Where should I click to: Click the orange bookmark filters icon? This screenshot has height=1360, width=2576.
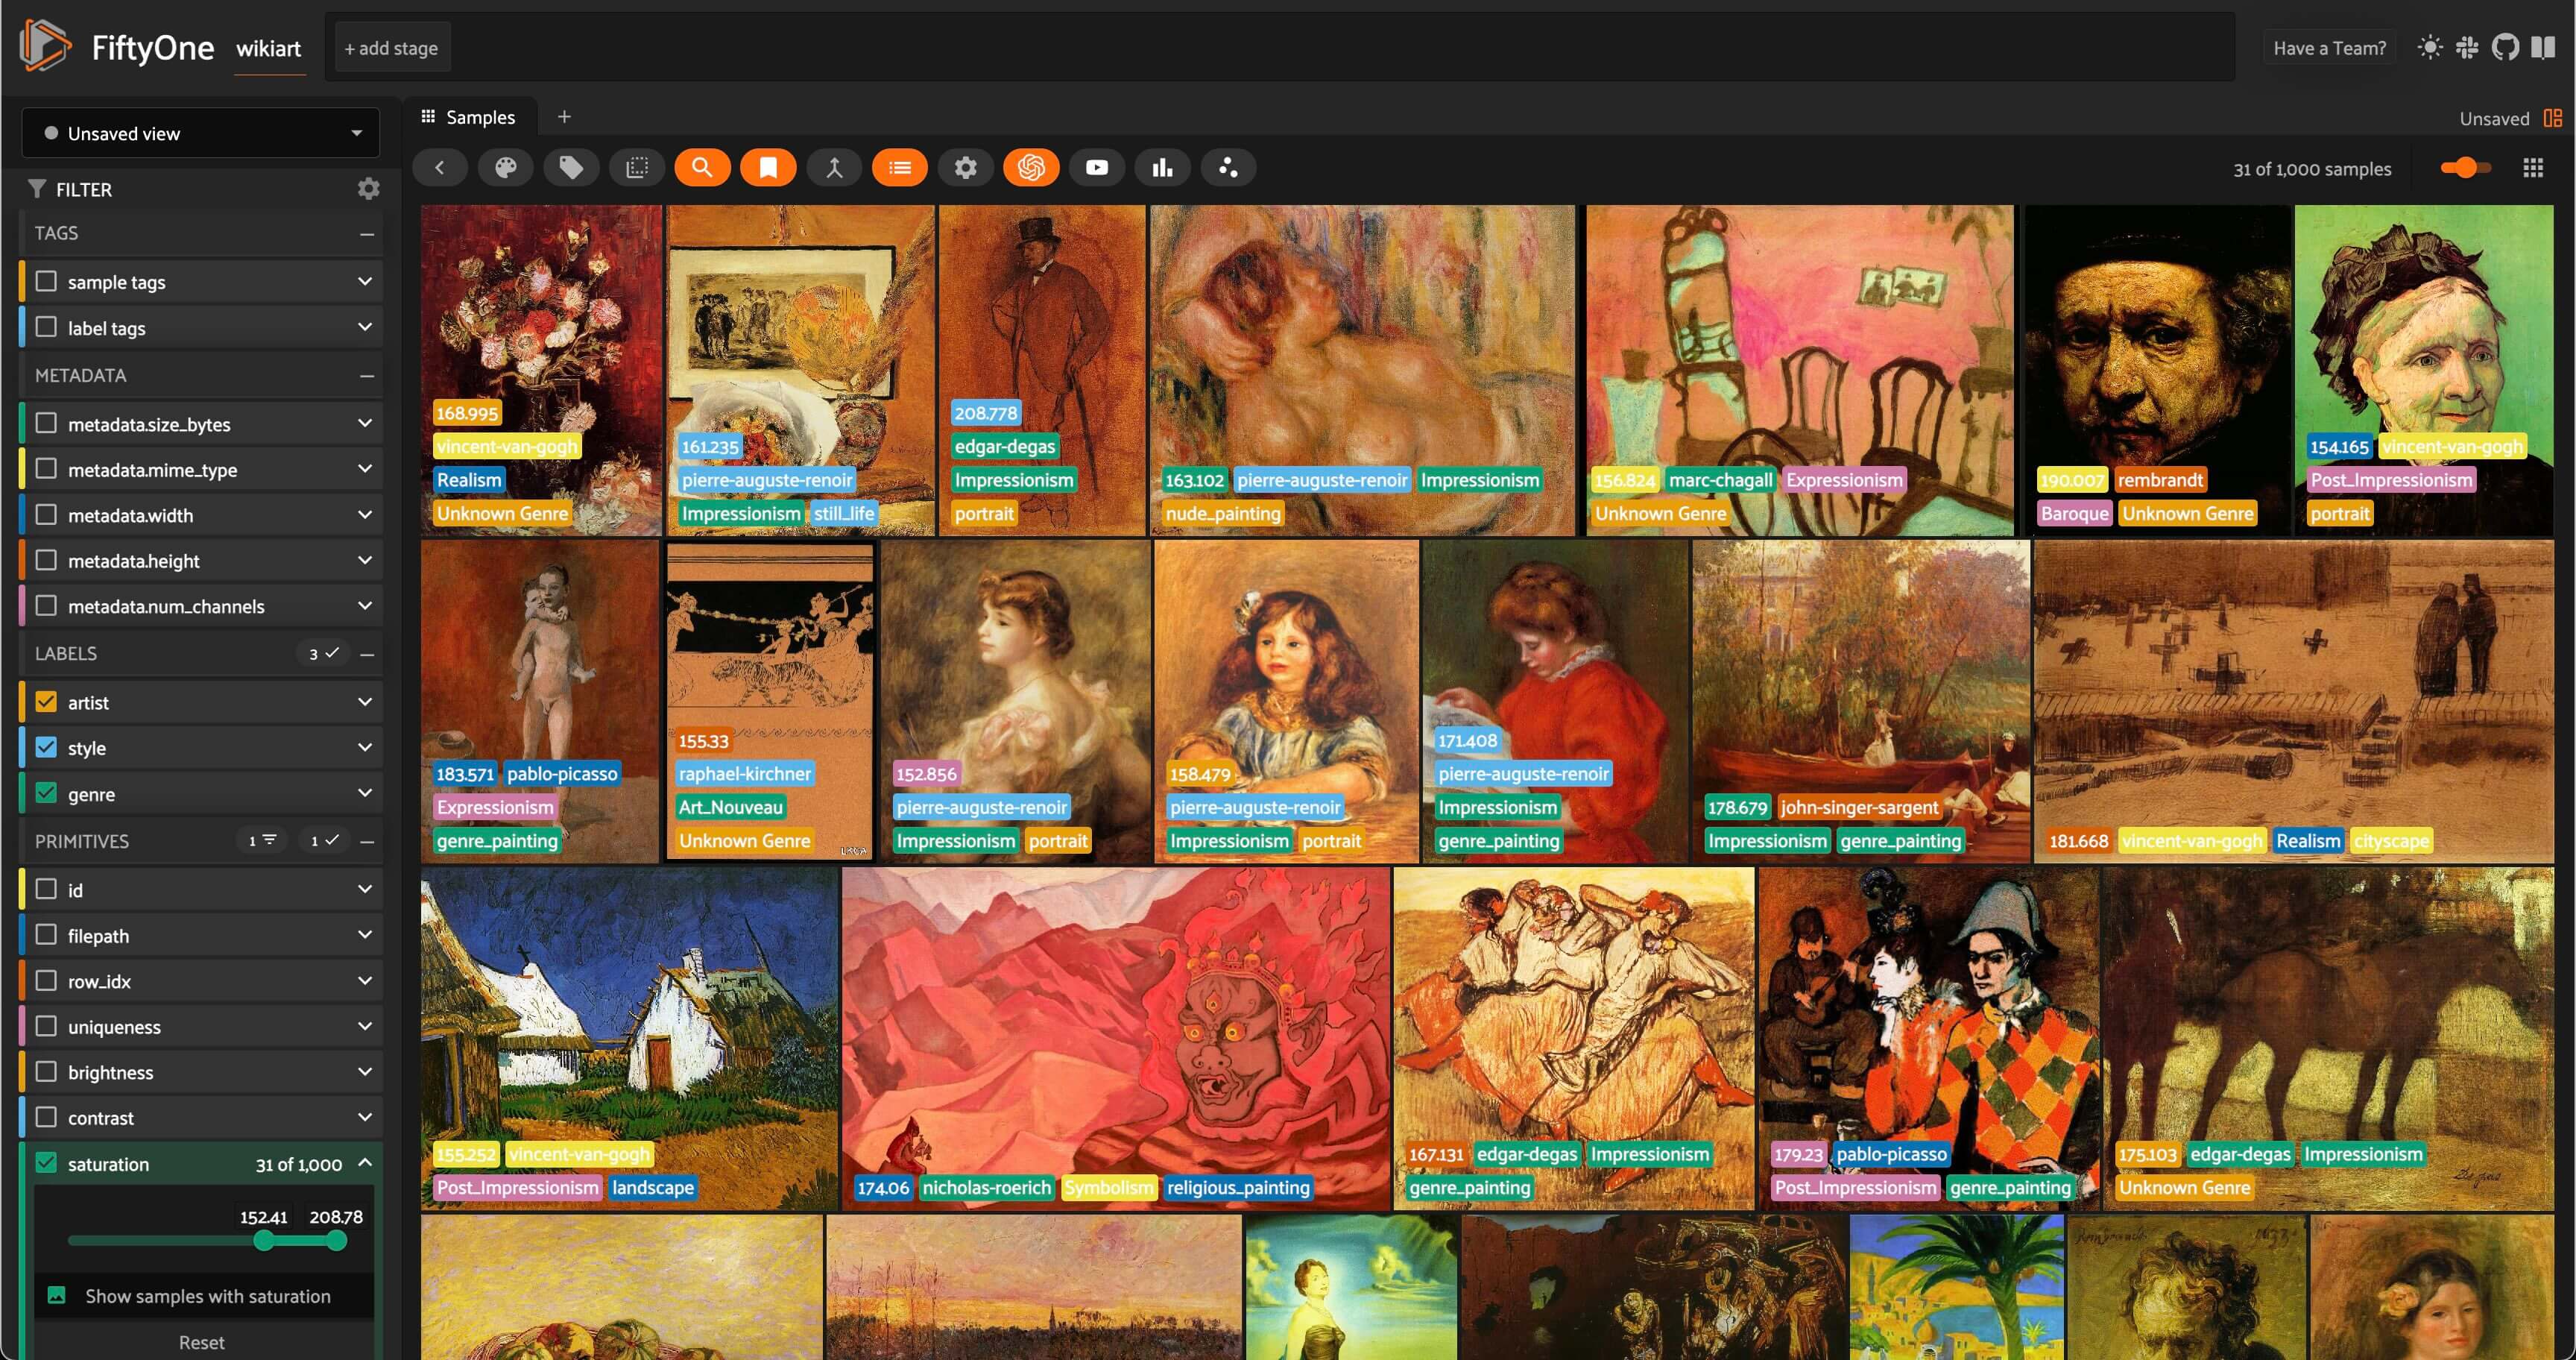click(768, 168)
